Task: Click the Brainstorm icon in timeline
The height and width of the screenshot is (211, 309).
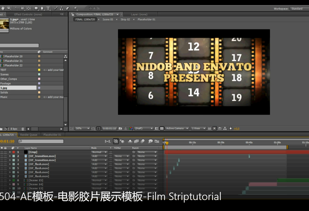Action: 150,141
